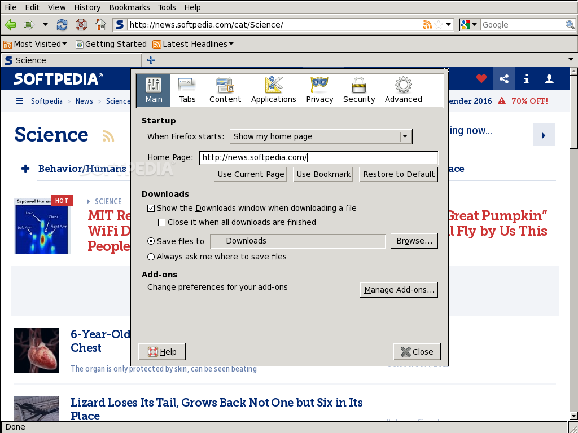Select the Science browser tab
Screen dimensions: 578x433
coord(71,60)
